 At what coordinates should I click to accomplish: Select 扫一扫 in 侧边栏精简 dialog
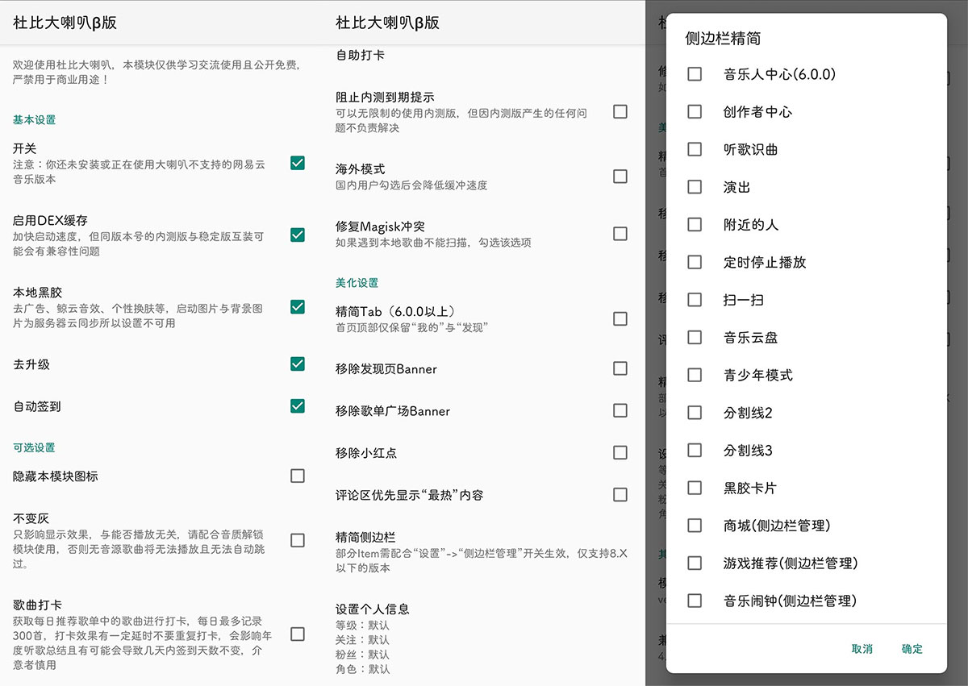[694, 300]
